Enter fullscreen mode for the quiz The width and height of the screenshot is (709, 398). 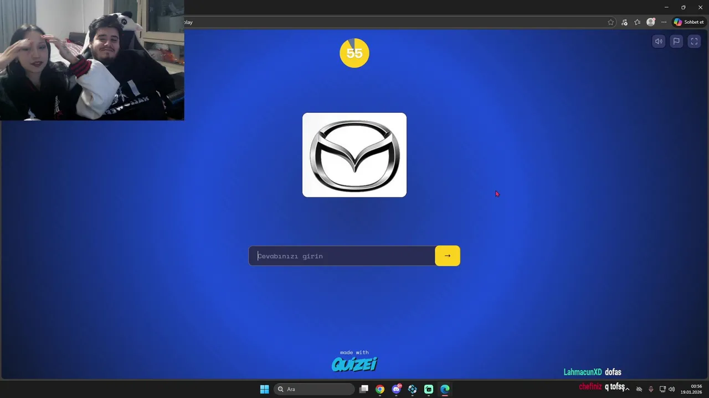(x=694, y=41)
